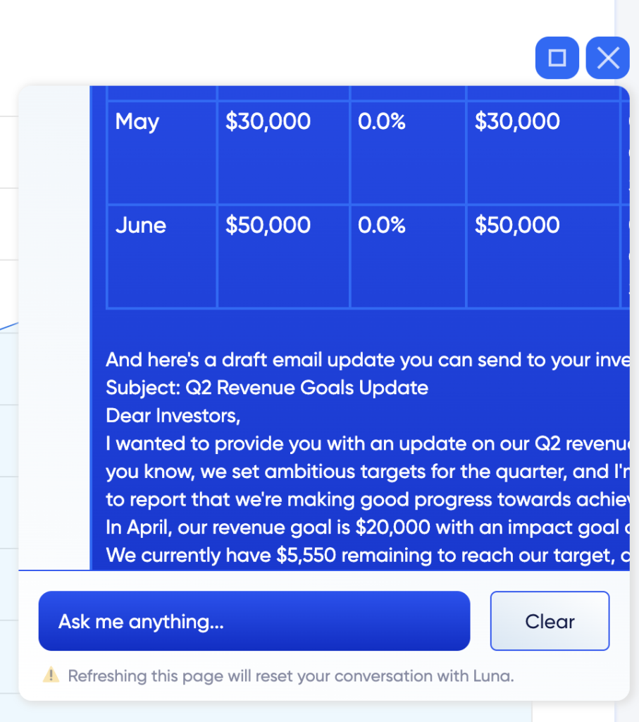Click the 'In April, our revenue goal' line

click(x=368, y=527)
